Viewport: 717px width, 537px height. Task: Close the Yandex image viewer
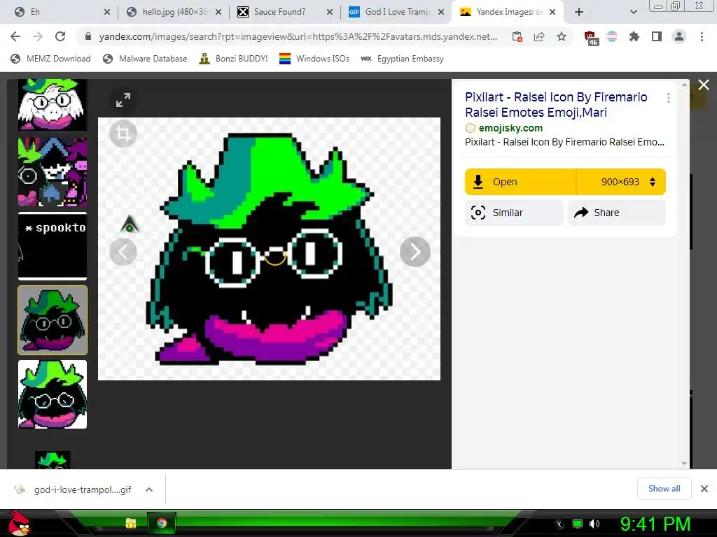[x=703, y=85]
